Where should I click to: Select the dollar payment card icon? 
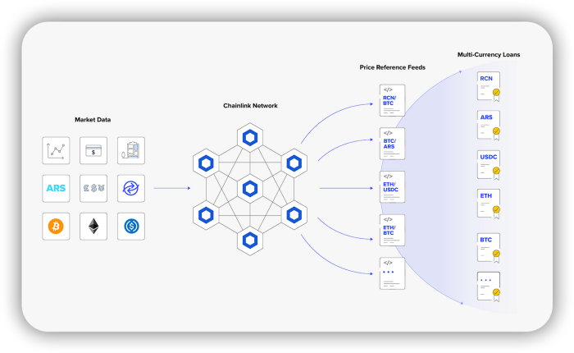pyautogui.click(x=93, y=151)
